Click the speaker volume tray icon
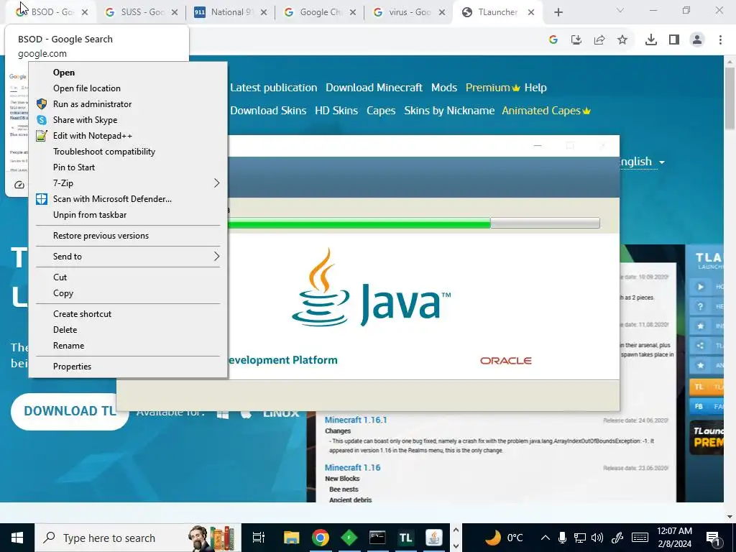Viewport: 736px width, 552px height. (x=597, y=538)
